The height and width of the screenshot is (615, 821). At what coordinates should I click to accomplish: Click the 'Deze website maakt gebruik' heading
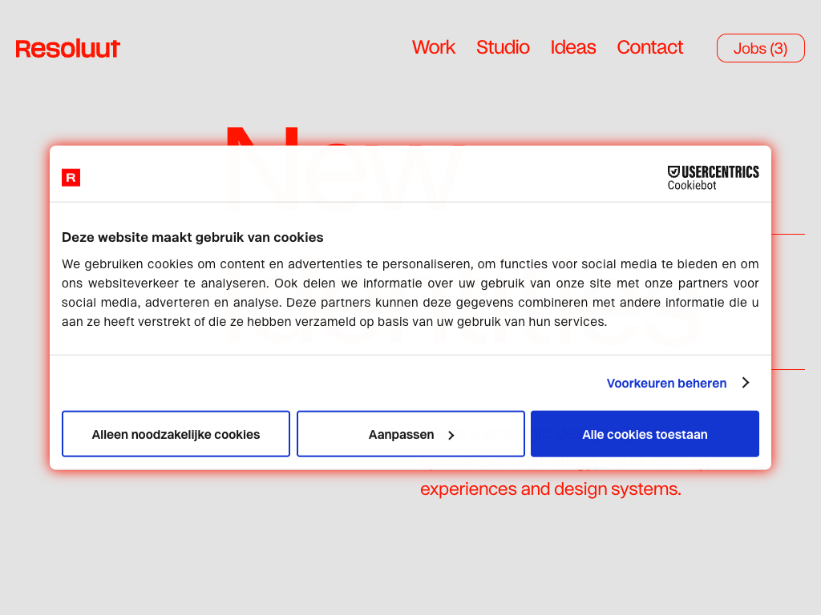point(192,237)
